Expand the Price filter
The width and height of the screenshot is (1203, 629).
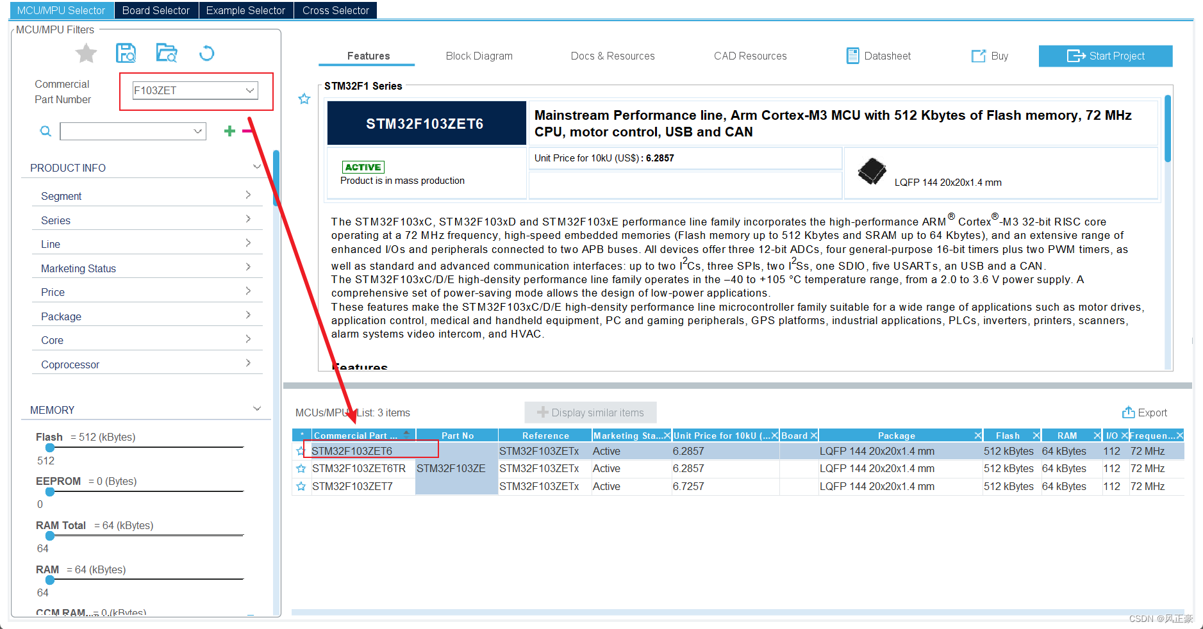click(x=248, y=291)
